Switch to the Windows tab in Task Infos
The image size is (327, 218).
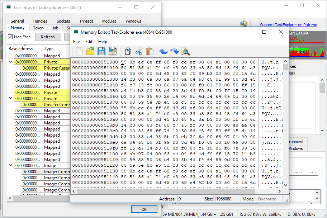point(133,21)
